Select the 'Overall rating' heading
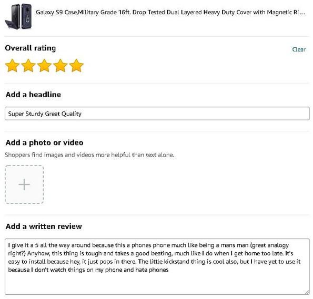 31,48
